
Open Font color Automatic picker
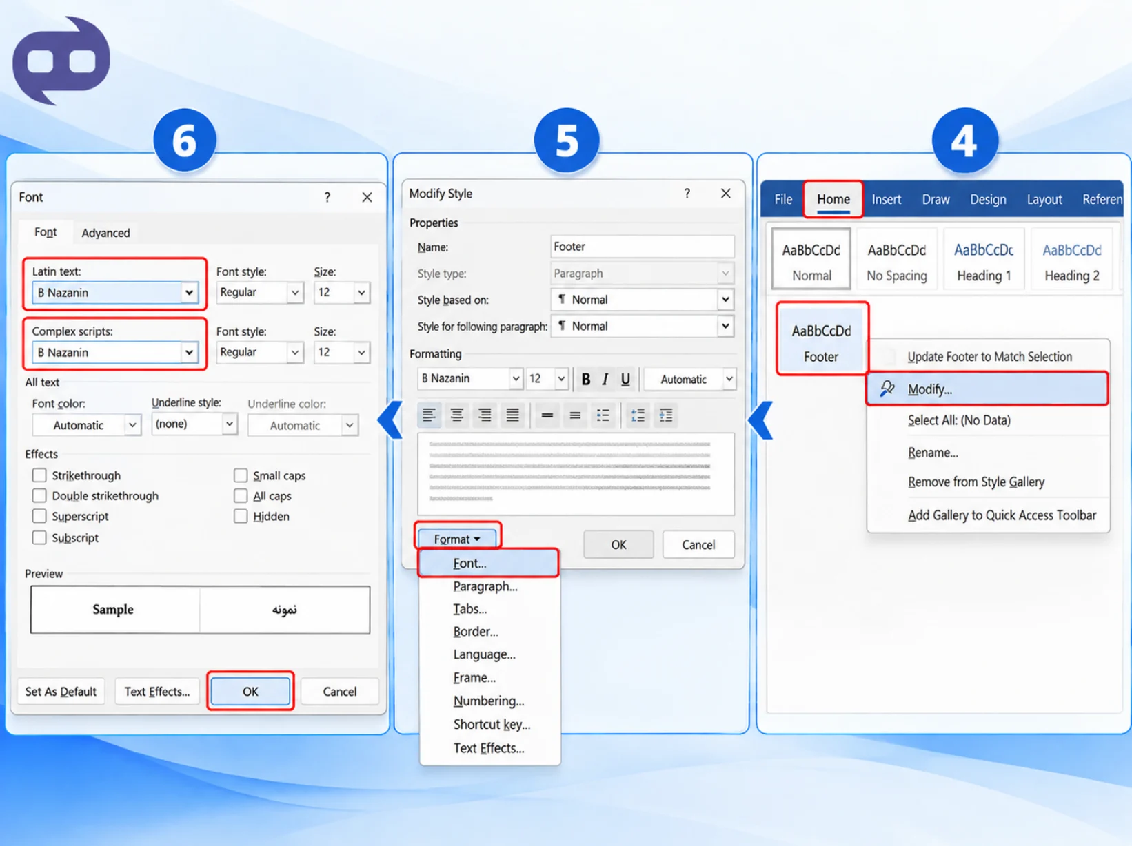tap(87, 425)
